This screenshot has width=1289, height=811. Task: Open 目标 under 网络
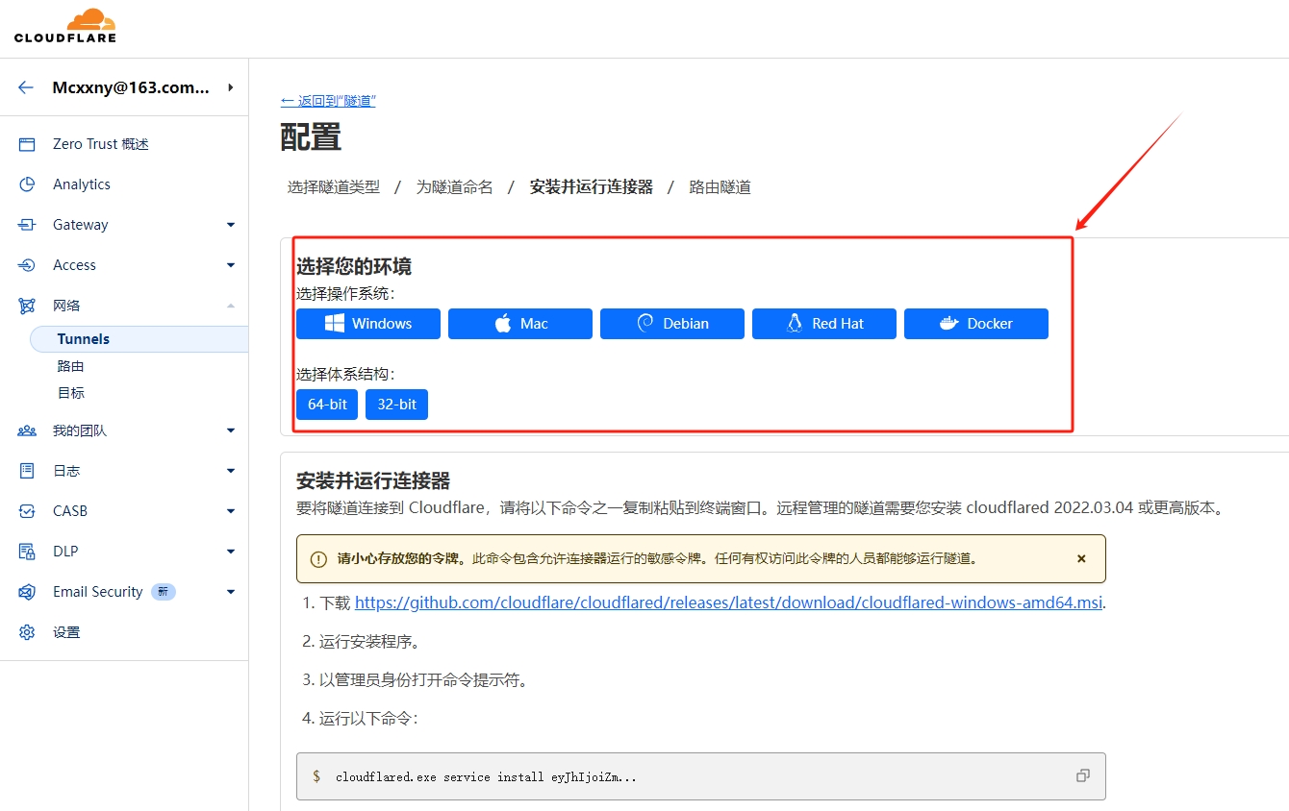71,393
